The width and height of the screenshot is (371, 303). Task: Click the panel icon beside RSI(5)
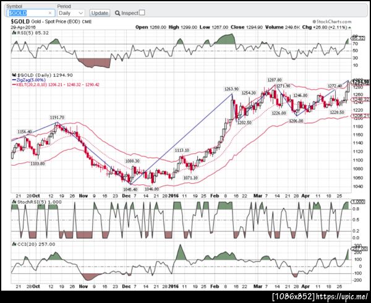pyautogui.click(x=13, y=33)
